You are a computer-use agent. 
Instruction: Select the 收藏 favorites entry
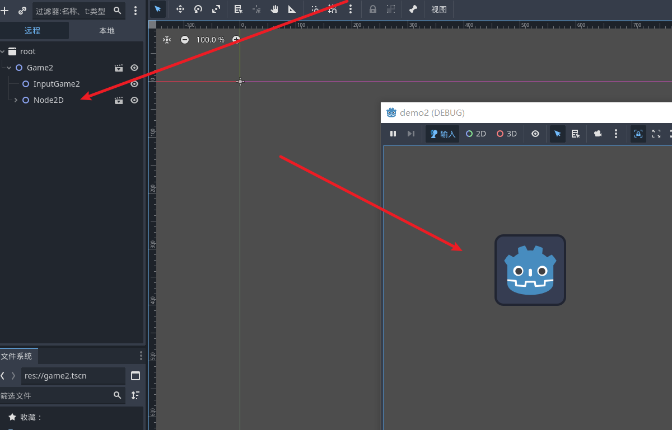pos(31,417)
